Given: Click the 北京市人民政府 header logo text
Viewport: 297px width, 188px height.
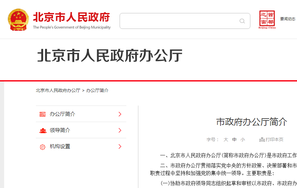Looking at the screenshot, I should [x=71, y=18].
